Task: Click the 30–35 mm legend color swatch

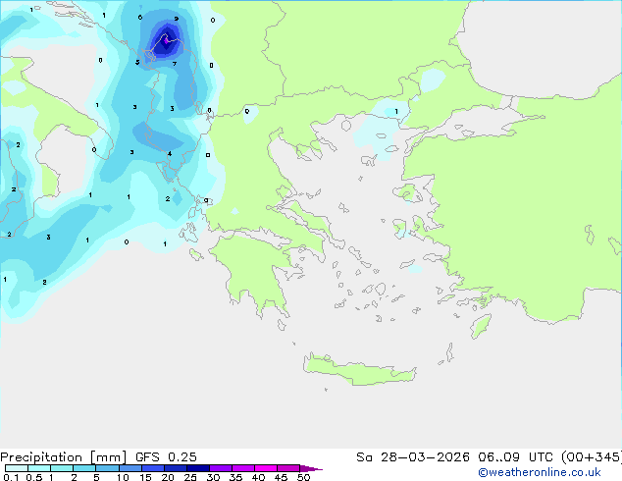Action: (221, 468)
